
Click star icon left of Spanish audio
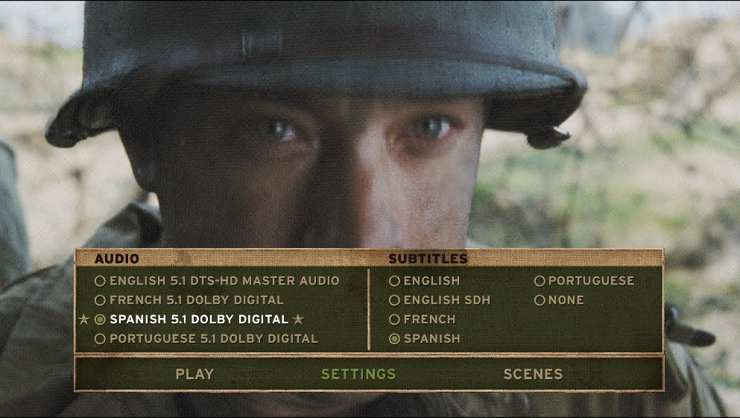84,320
